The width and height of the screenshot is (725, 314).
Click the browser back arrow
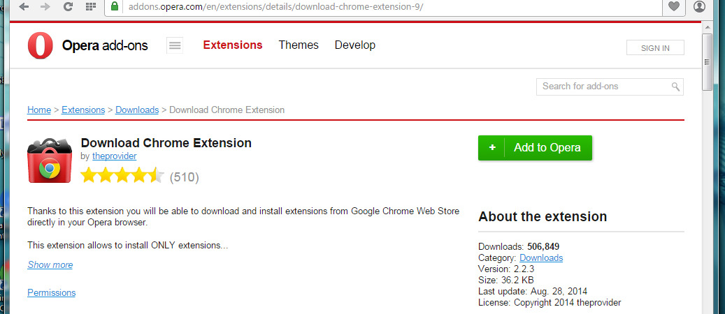click(24, 7)
